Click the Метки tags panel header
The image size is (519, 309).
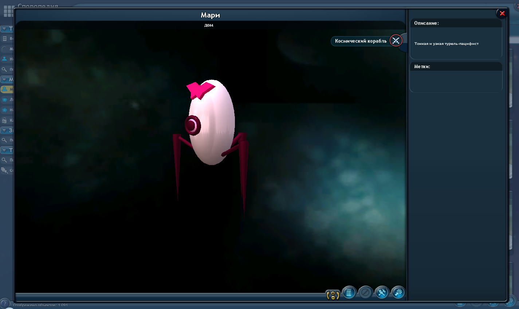click(x=456, y=66)
